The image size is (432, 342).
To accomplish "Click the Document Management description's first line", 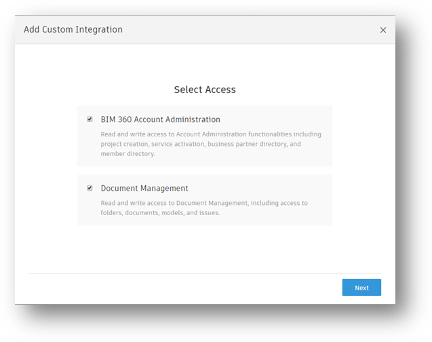I will pyautogui.click(x=204, y=203).
